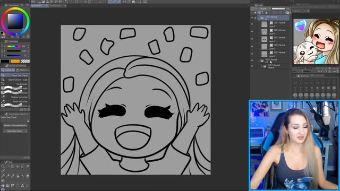
Task: Switch to the Remove sub tool group tab
Action: pos(22,70)
